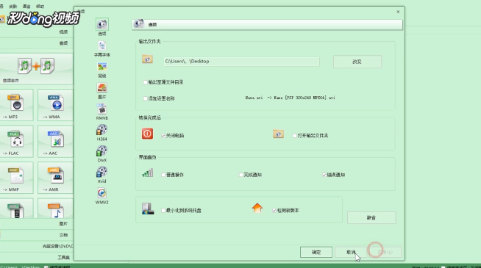Open the 图片 settings page in the dialog sidebar
This screenshot has height=268, width=481.
pos(101,90)
